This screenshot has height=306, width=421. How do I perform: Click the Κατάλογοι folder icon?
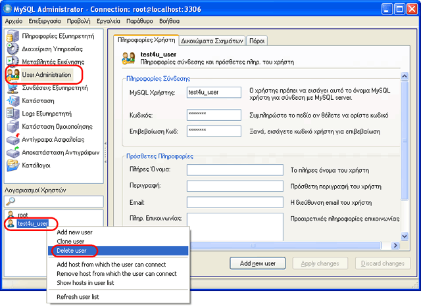(12, 165)
